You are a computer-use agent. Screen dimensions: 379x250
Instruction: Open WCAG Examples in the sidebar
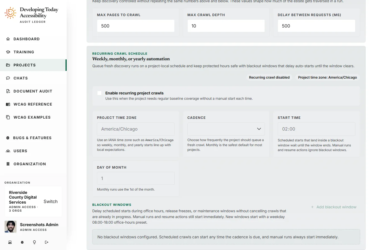(x=33, y=117)
